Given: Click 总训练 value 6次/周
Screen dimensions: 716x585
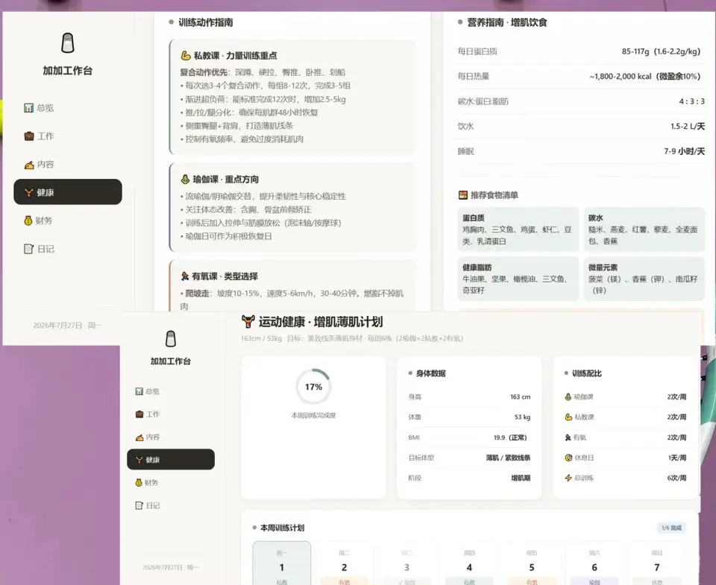Looking at the screenshot, I should point(676,478).
